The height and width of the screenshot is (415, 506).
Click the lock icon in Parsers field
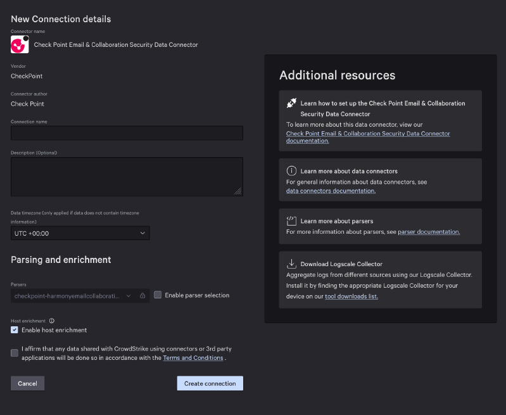coord(142,296)
